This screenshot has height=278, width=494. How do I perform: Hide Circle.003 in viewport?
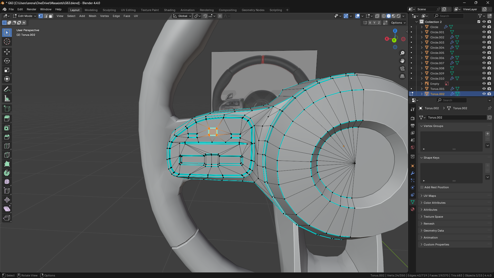click(x=484, y=42)
